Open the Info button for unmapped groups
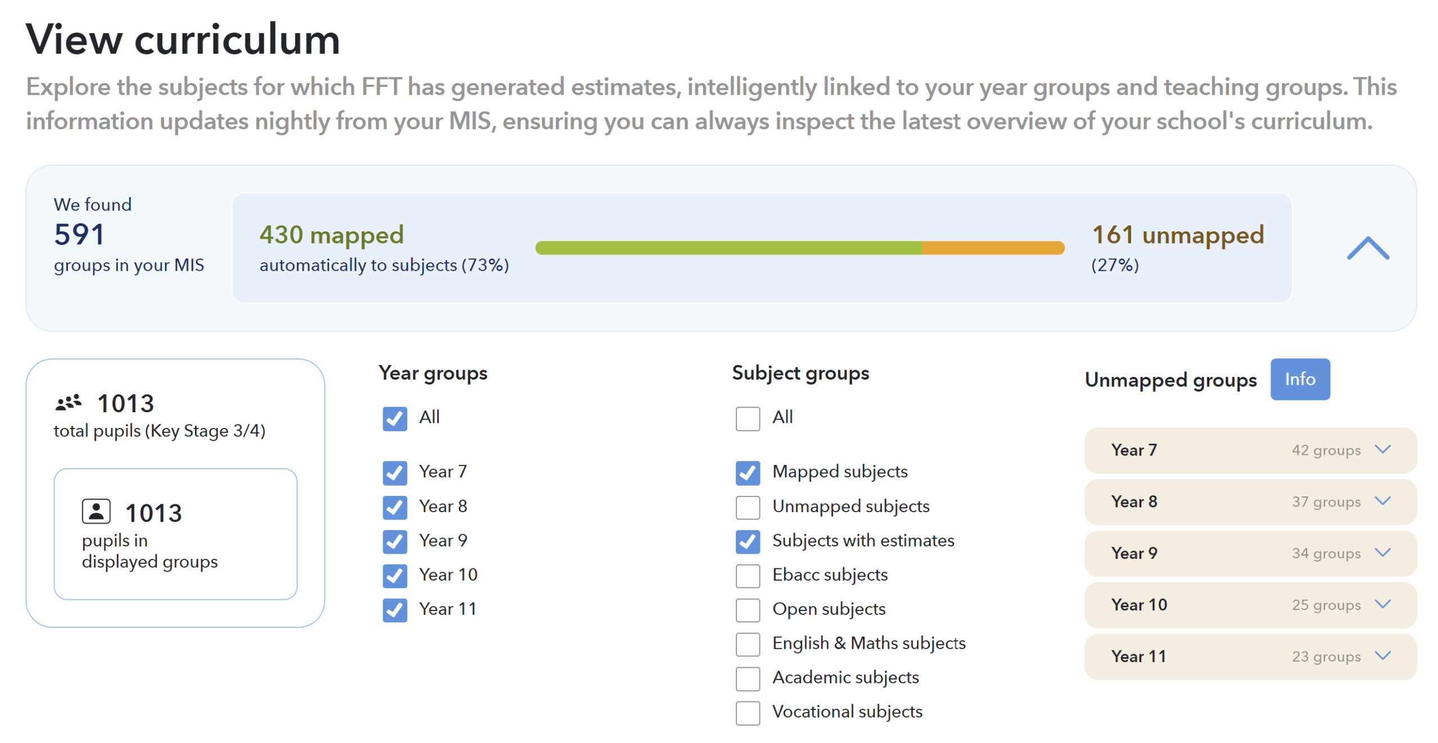Viewport: 1438px width, 743px height. click(1300, 380)
